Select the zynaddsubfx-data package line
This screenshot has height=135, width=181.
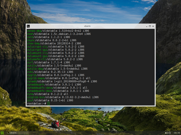pyautogui.click(x=57, y=88)
